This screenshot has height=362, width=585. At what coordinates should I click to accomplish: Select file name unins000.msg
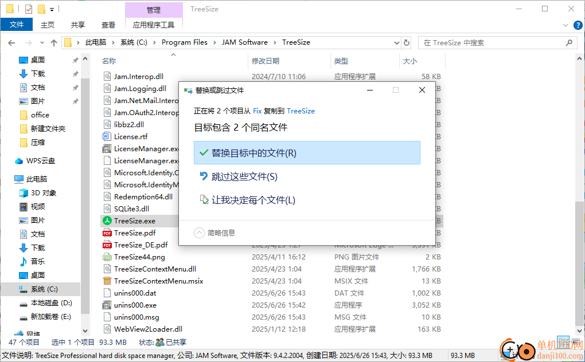[136, 317]
